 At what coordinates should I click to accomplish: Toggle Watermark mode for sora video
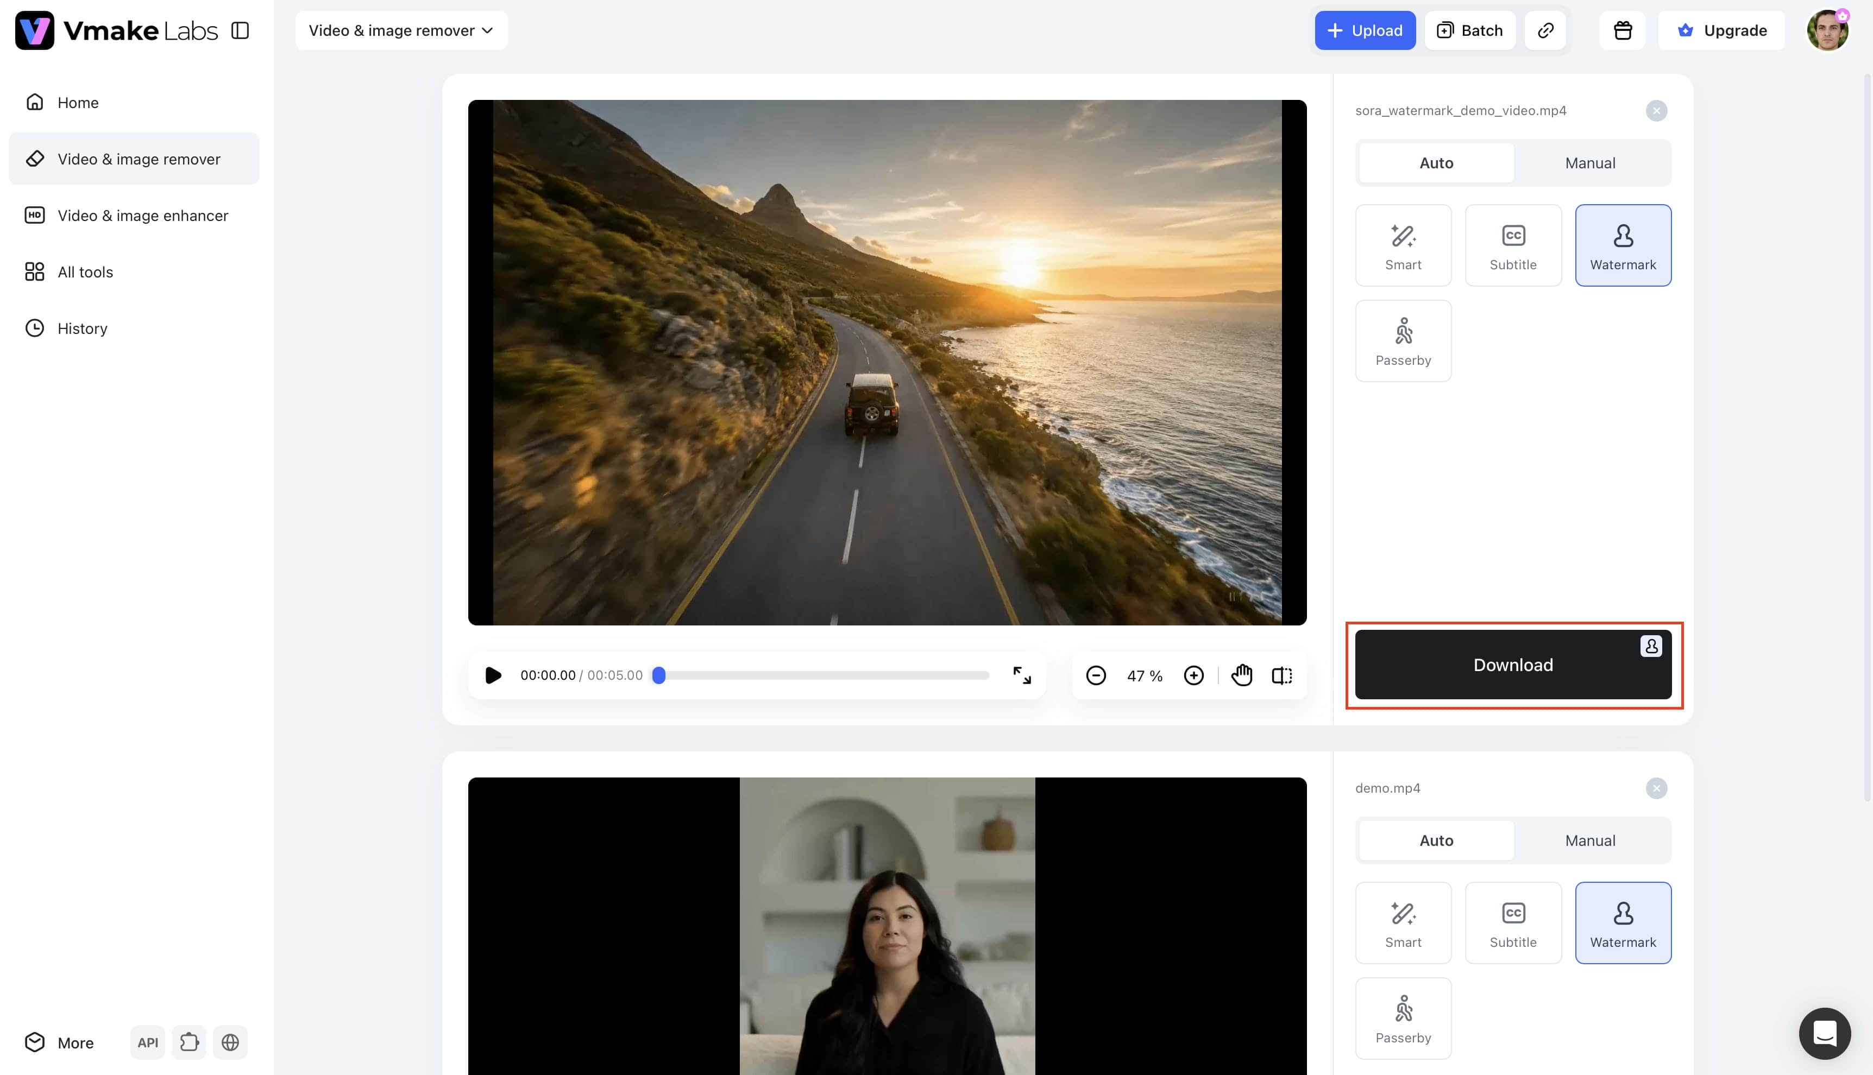tap(1623, 245)
